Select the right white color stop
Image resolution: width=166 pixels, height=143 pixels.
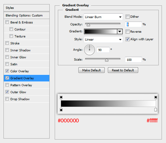point(156,109)
